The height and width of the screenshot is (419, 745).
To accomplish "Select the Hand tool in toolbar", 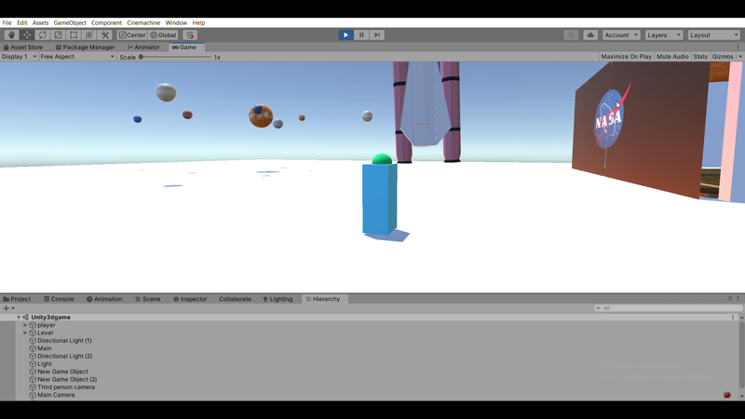I will 11,35.
